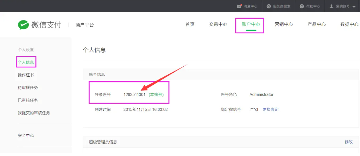Click the my account user icon
The width and height of the screenshot is (360, 156).
331,6
